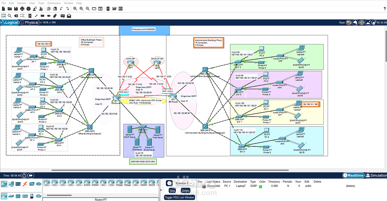Click the green color swatch in PDU row
This screenshot has width=387, height=201.
click(x=260, y=186)
